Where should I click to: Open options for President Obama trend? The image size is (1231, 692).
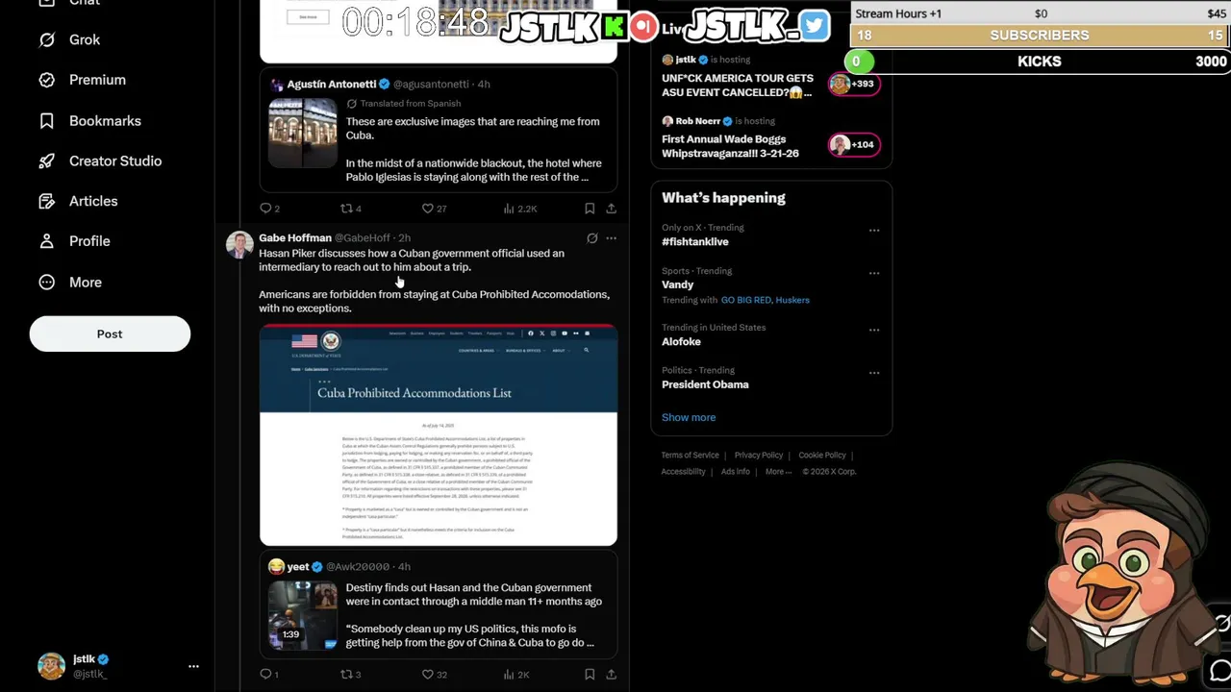[874, 373]
